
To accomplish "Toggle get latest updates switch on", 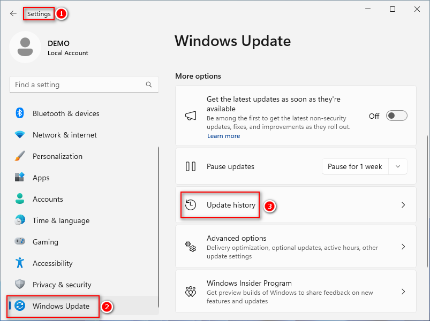I will [x=397, y=116].
